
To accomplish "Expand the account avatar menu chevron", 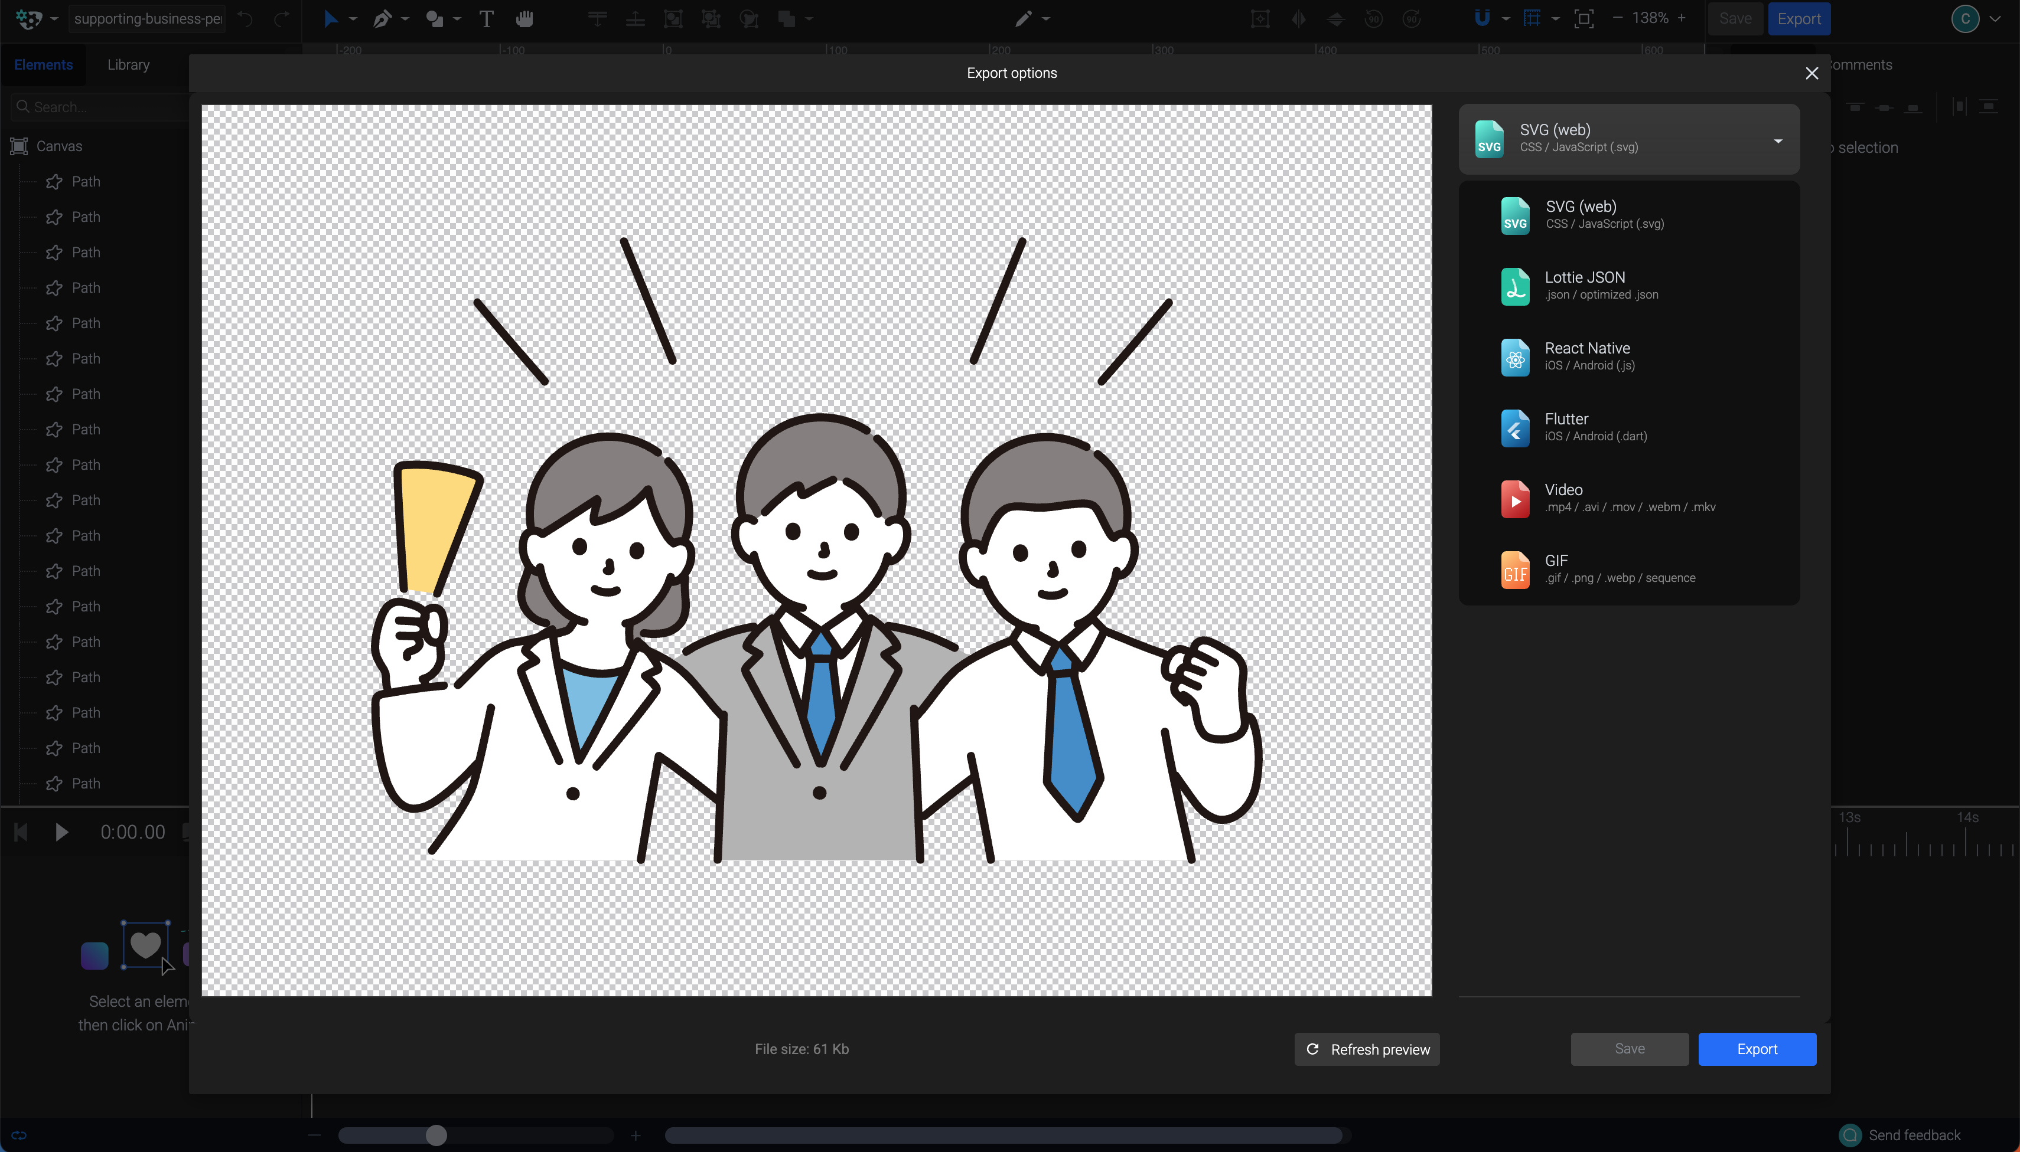I will (x=1995, y=19).
